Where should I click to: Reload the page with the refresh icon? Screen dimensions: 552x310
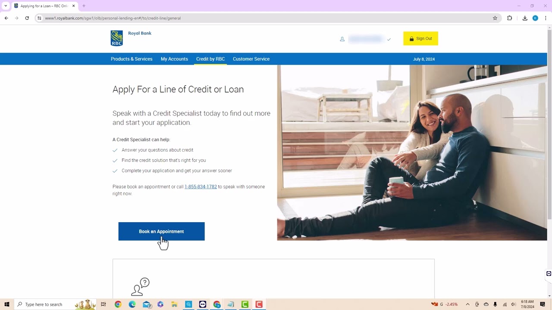point(27,18)
